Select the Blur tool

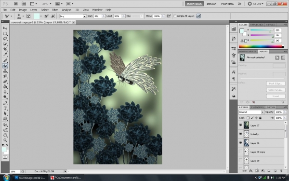pyautogui.click(x=5, y=92)
